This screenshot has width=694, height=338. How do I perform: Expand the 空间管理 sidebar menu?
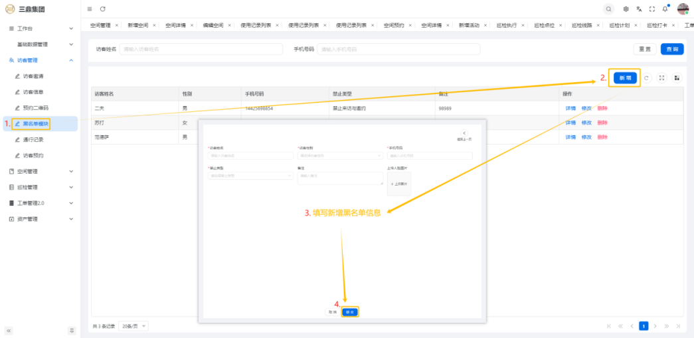(39, 172)
